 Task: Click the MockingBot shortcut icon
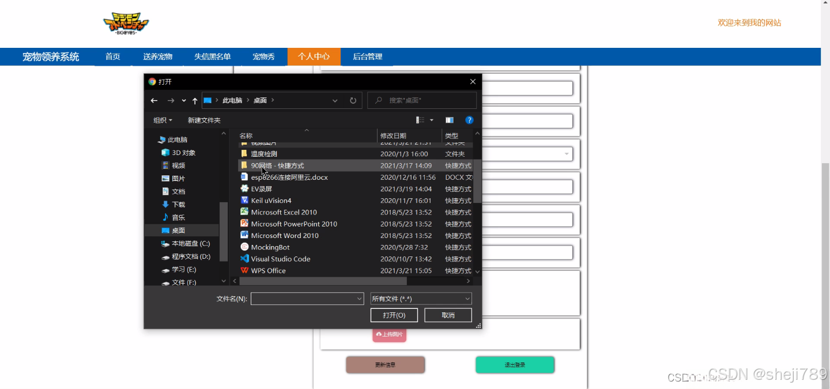(244, 247)
